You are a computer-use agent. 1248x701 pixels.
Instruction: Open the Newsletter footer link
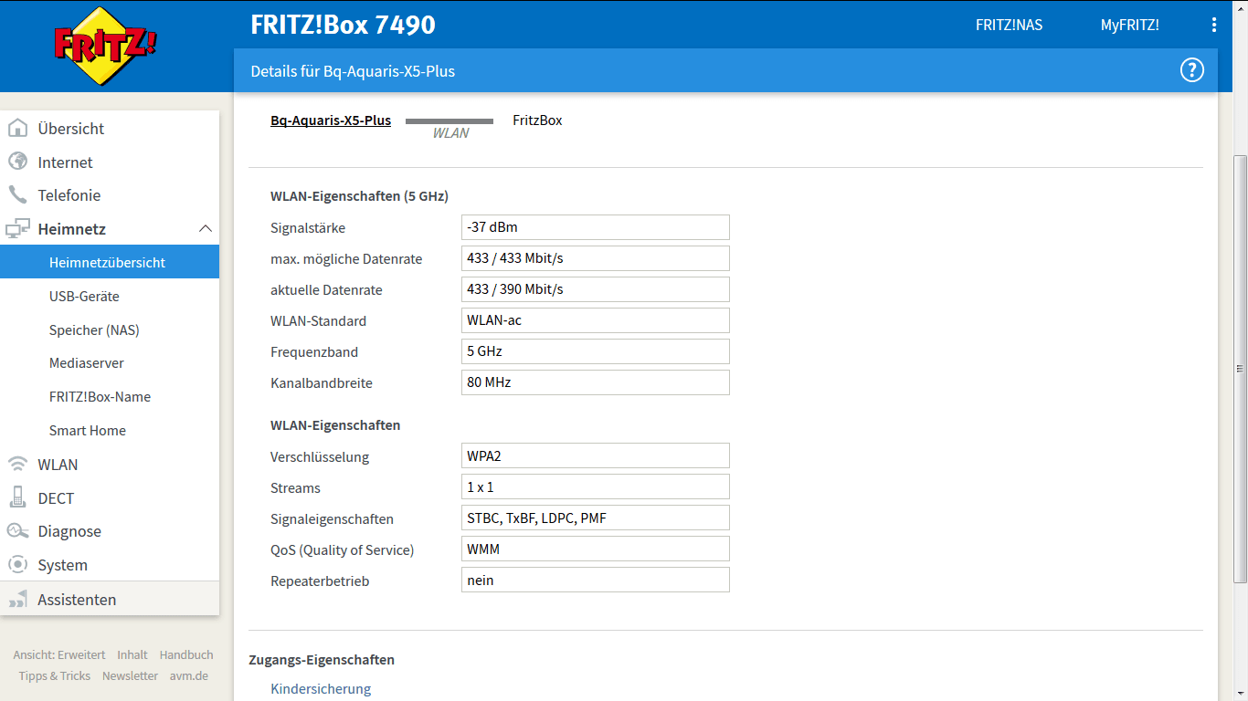coord(130,675)
